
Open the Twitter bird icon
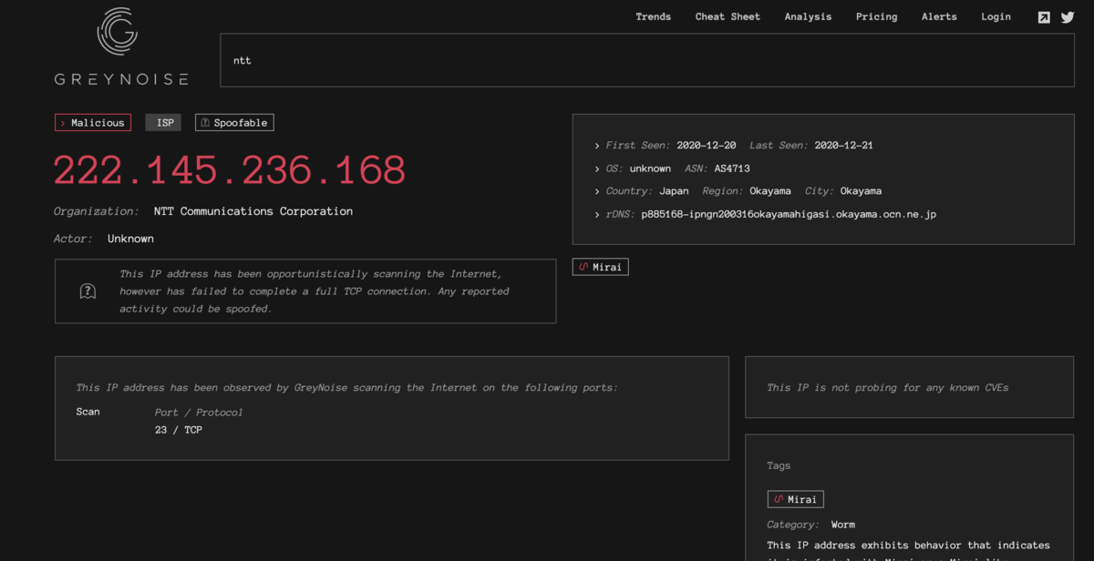[1068, 17]
